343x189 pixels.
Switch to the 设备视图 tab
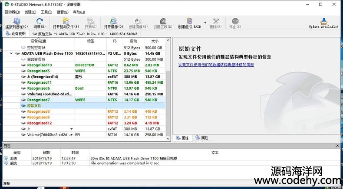click(x=16, y=34)
